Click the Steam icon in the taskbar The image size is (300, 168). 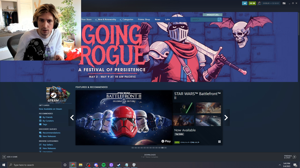point(119,165)
